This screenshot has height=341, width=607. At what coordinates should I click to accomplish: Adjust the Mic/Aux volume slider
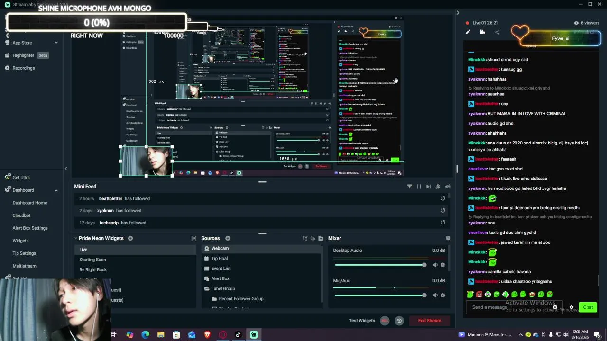380,295
